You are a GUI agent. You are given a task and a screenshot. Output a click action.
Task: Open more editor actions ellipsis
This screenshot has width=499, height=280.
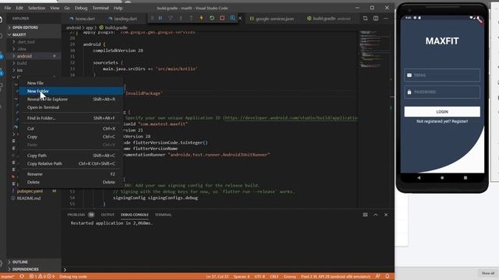[386, 19]
